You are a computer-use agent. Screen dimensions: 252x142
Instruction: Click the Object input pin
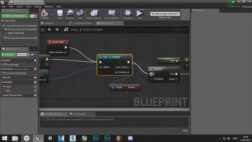point(101,67)
